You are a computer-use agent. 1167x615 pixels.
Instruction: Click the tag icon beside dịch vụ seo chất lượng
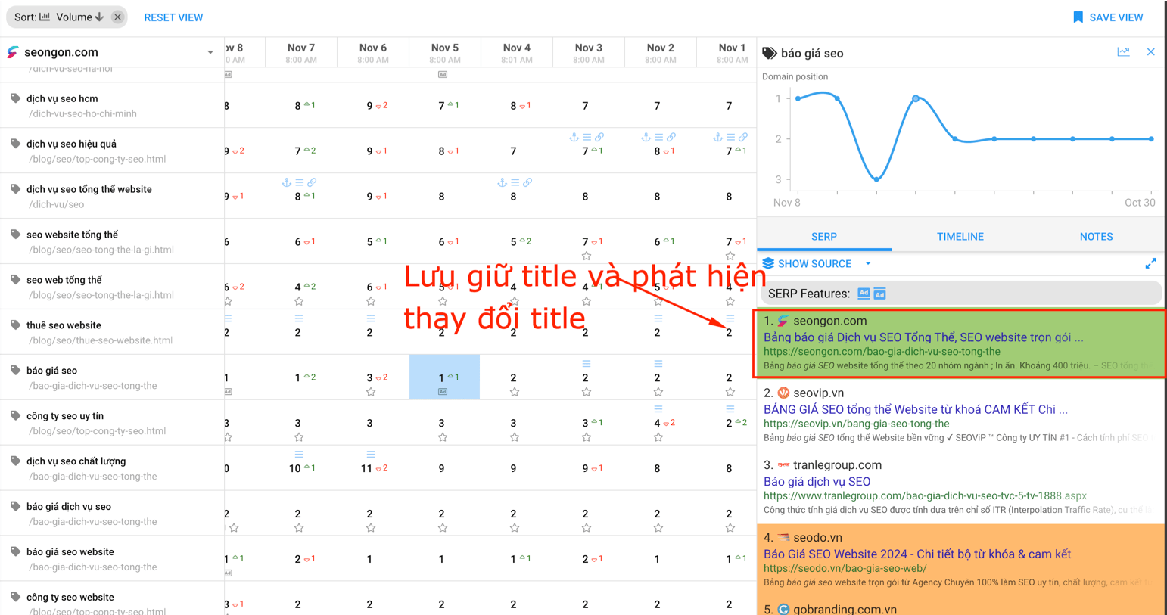[15, 461]
